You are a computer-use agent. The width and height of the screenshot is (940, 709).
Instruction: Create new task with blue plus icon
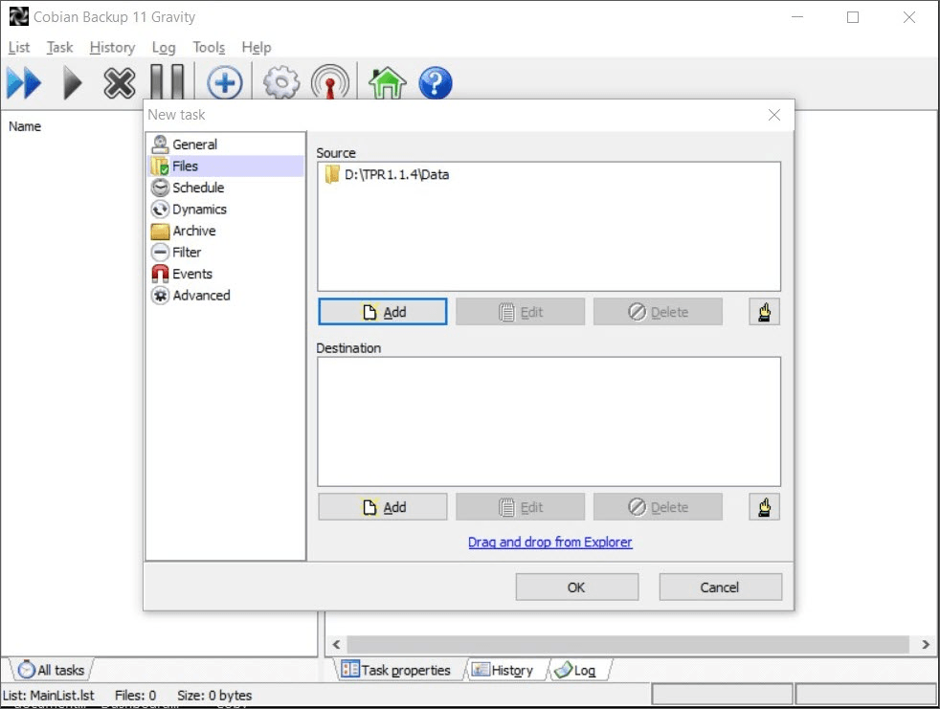[x=225, y=82]
